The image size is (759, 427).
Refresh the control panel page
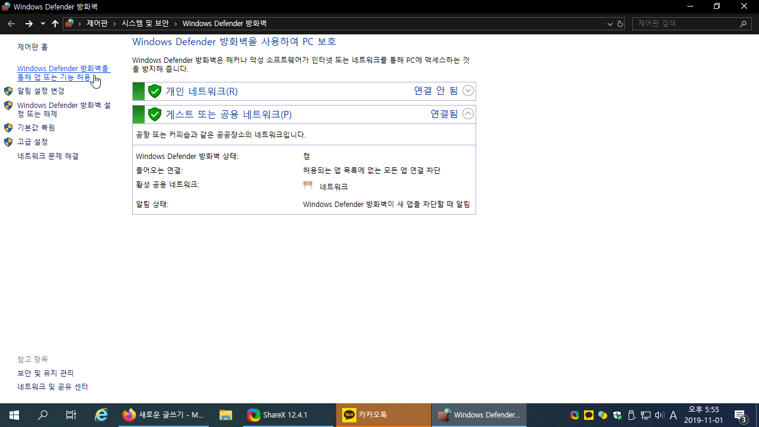tap(620, 24)
